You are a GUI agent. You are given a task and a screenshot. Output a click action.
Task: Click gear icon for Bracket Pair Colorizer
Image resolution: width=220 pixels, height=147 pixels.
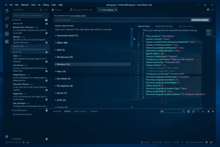[46, 33]
